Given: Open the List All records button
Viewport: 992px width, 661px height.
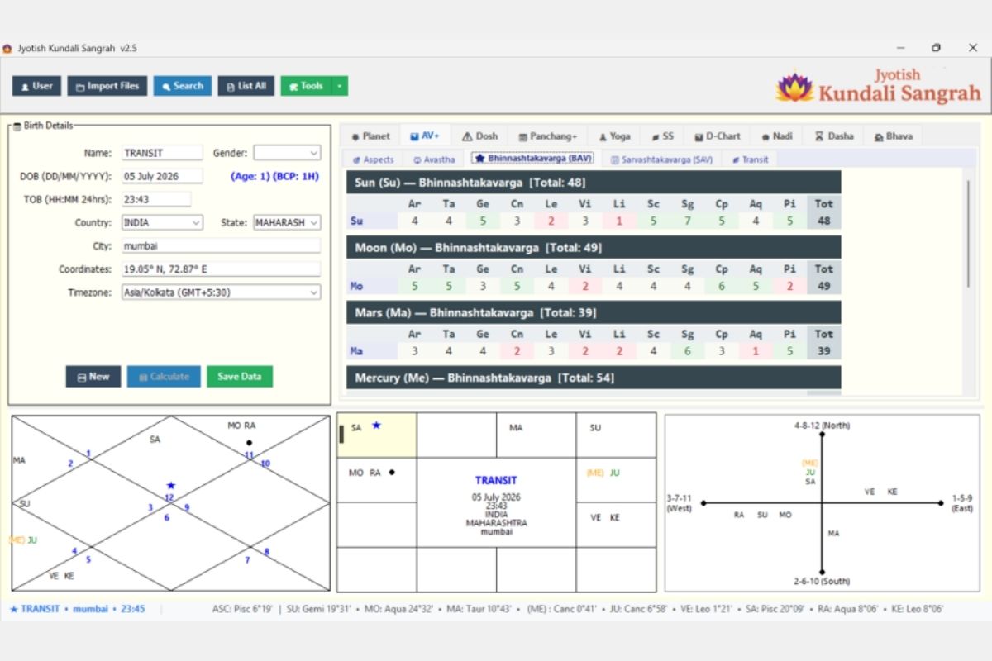Looking at the screenshot, I should (246, 86).
